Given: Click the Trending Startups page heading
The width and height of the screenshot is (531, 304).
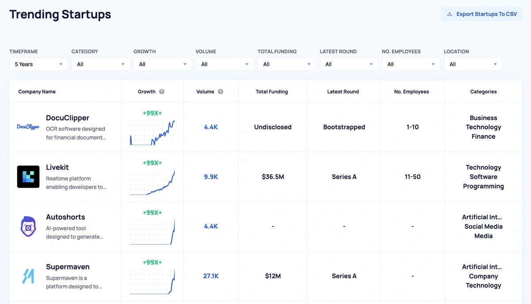Looking at the screenshot, I should (60, 15).
